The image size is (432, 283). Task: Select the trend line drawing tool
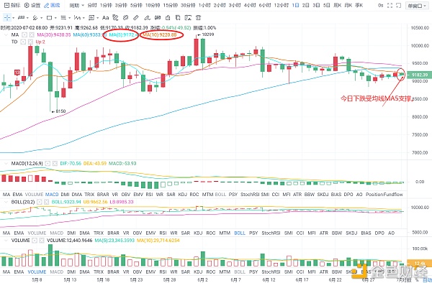[x=35, y=18]
